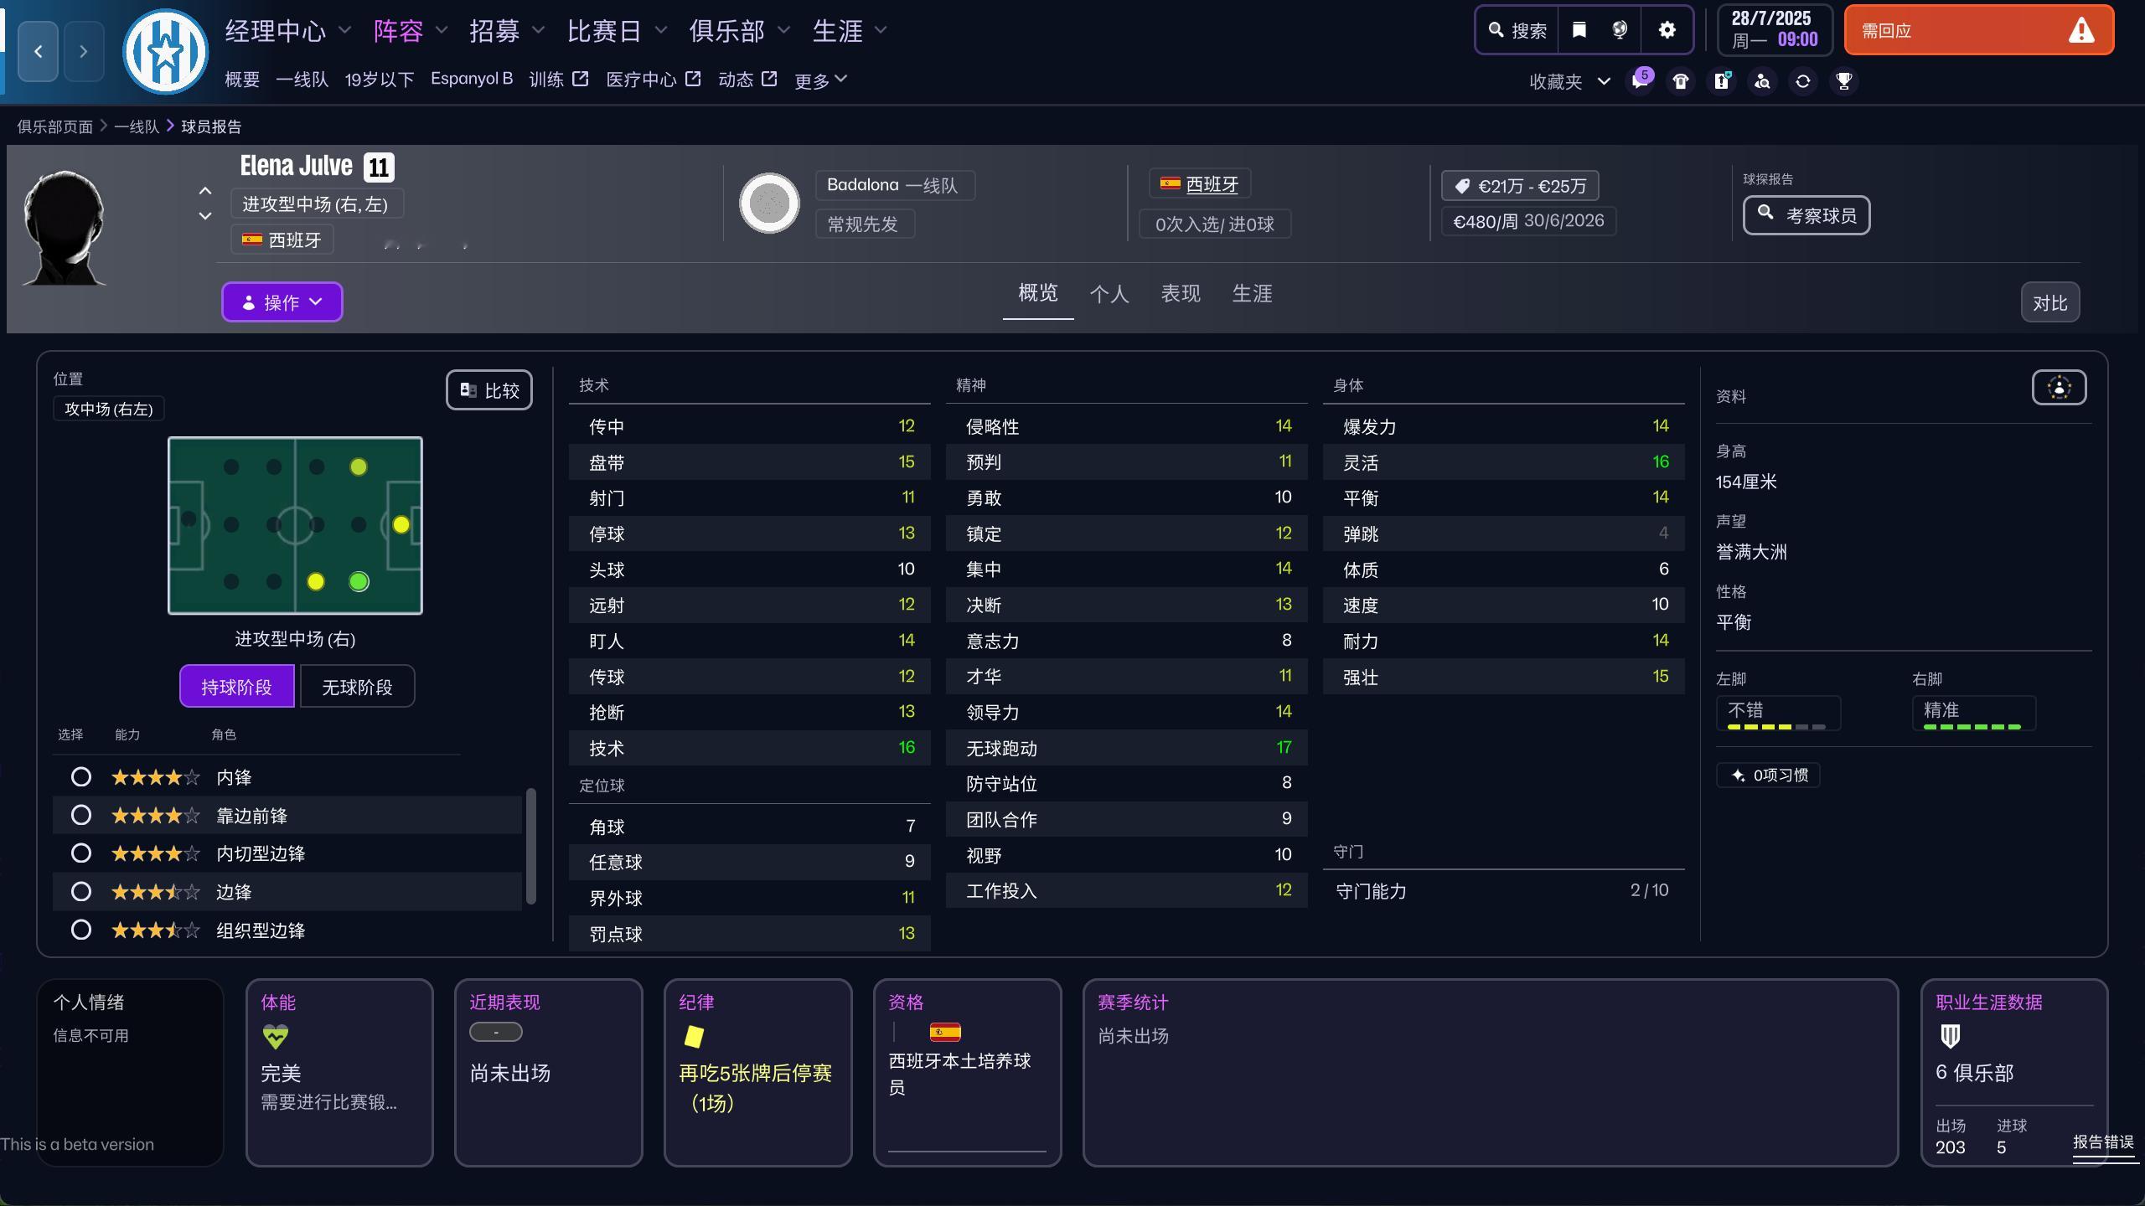The width and height of the screenshot is (2145, 1206).
Task: Click the 考察球员 scout player button
Action: coord(1806,215)
